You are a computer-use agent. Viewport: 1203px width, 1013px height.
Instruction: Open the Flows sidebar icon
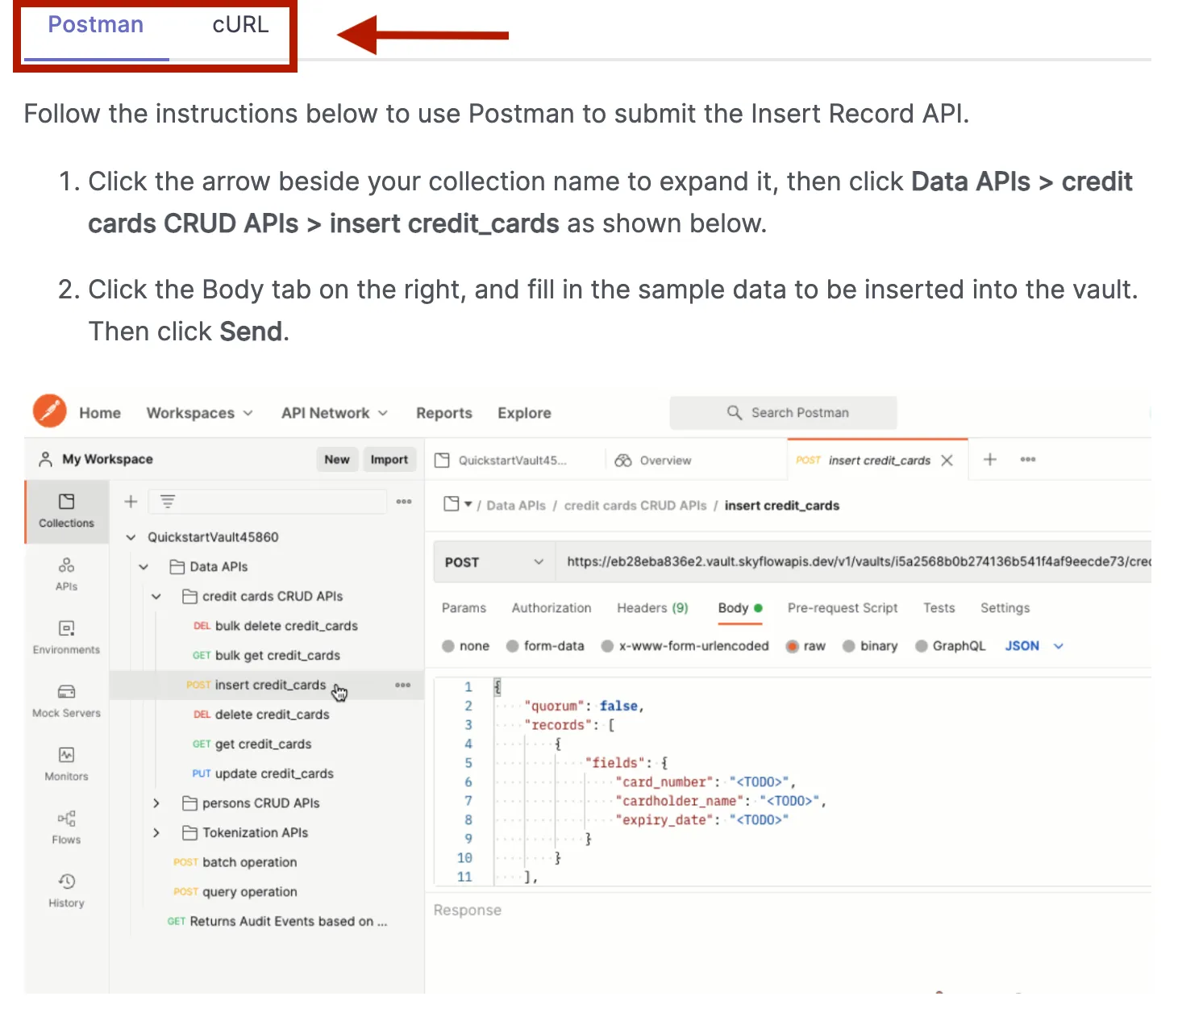click(66, 827)
